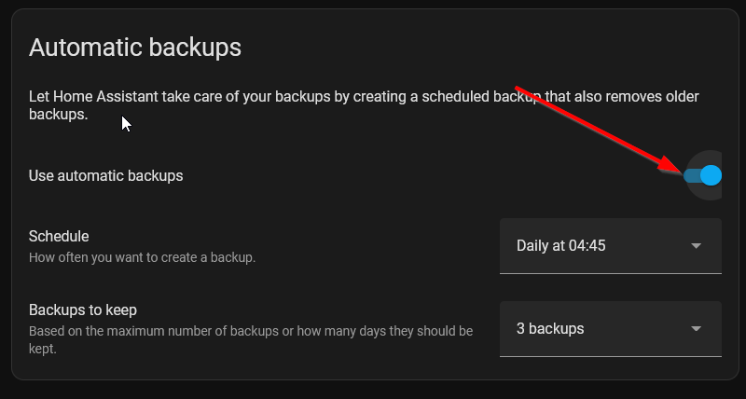Select the 3 backups value text

[550, 329]
